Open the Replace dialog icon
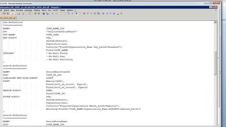226x127 pixels. (47, 13)
